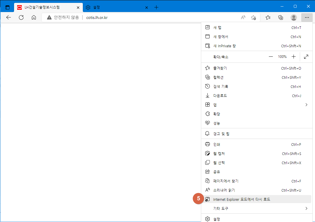Image resolution: width=315 pixels, height=222 pixels.
Task: Expand the 앱 submenu
Action: click(x=257, y=105)
